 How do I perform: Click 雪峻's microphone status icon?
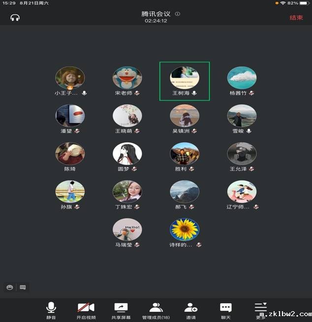(249, 131)
